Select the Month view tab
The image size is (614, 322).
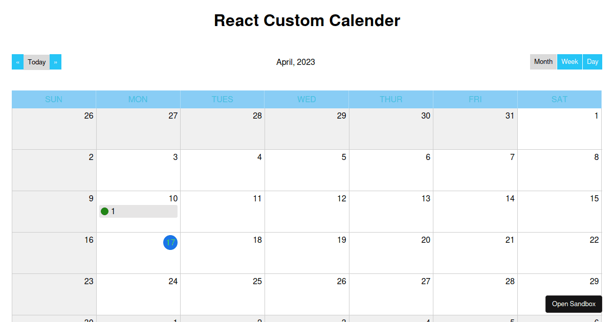pyautogui.click(x=543, y=62)
